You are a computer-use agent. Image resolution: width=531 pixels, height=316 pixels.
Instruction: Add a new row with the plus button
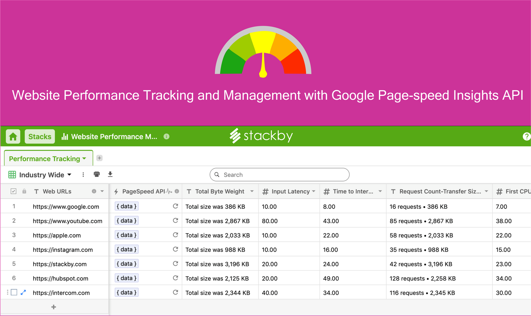tap(53, 307)
